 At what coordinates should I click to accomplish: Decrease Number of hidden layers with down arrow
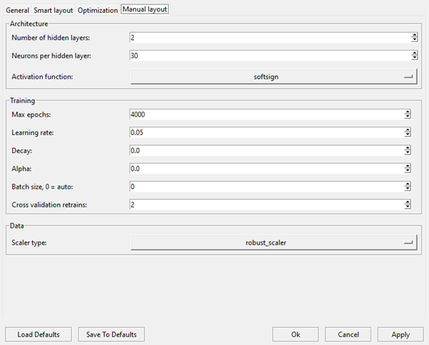tap(415, 40)
